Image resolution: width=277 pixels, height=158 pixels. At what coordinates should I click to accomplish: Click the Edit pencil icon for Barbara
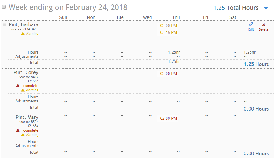point(251,25)
